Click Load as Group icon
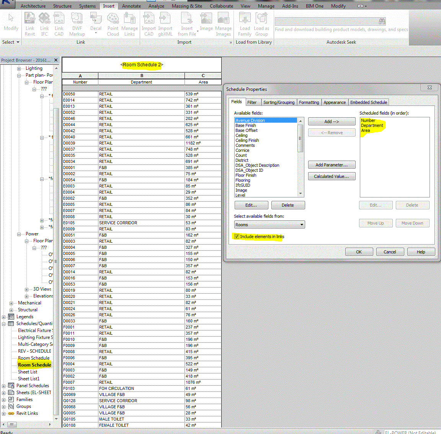Viewport: 441px width, 434px height. click(261, 18)
